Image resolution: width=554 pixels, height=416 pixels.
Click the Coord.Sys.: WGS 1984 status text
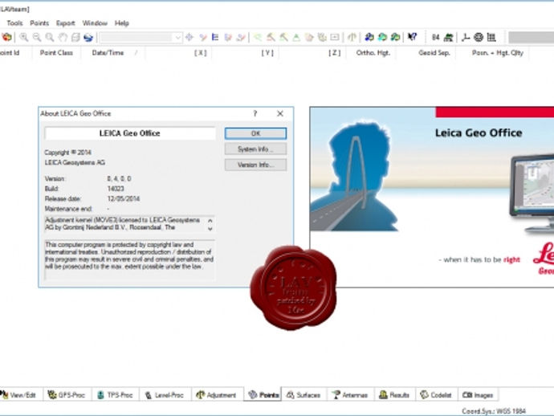point(494,411)
